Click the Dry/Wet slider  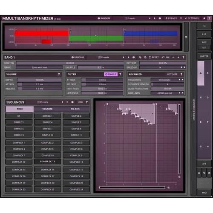click(x=163, y=63)
